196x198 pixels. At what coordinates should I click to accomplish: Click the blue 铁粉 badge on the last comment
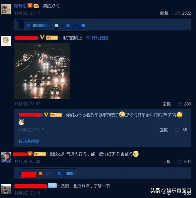click(52, 186)
